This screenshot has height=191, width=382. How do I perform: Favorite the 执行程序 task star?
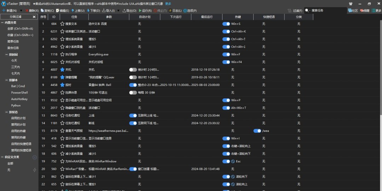click(62, 54)
